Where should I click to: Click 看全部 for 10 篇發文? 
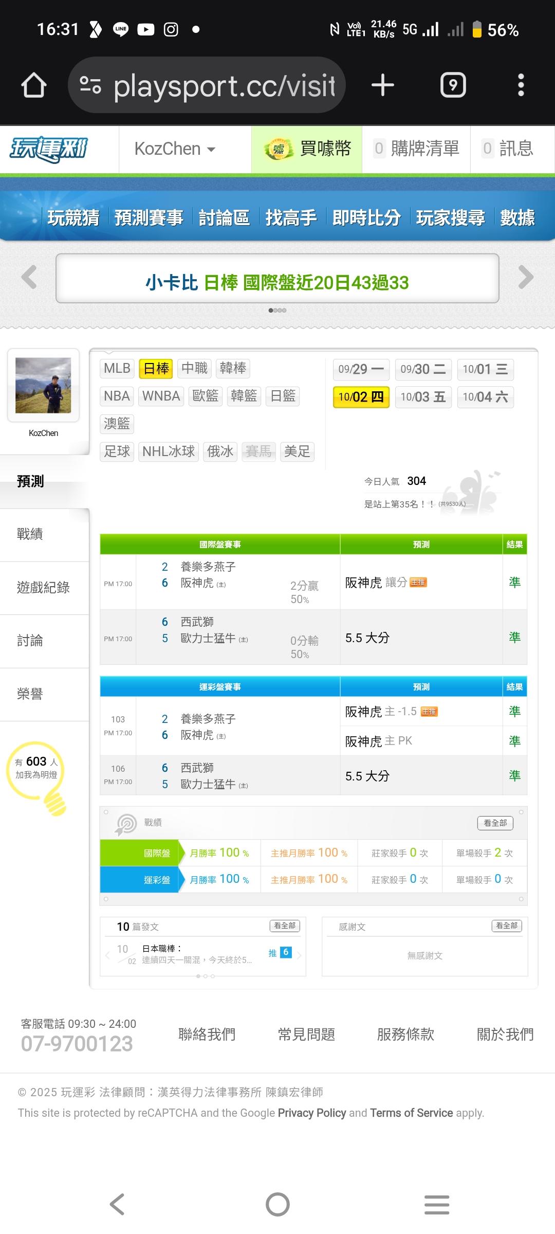(285, 925)
